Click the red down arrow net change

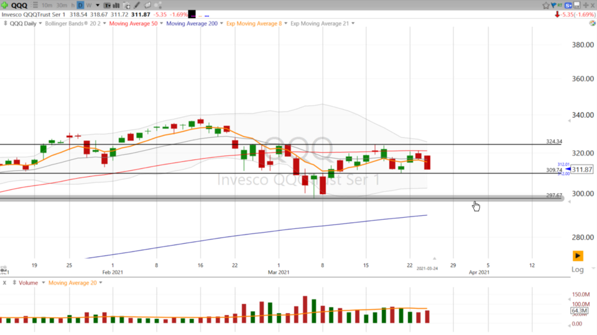pos(557,14)
